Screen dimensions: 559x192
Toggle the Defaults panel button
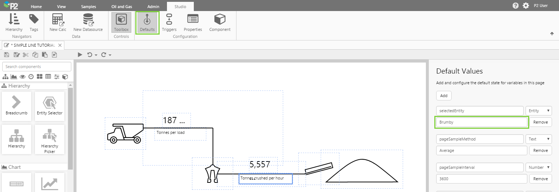pyautogui.click(x=147, y=22)
